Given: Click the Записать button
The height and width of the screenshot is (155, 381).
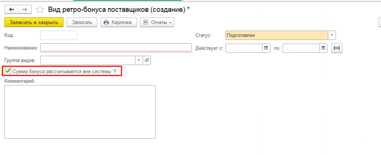Looking at the screenshot, I should click(82, 22).
